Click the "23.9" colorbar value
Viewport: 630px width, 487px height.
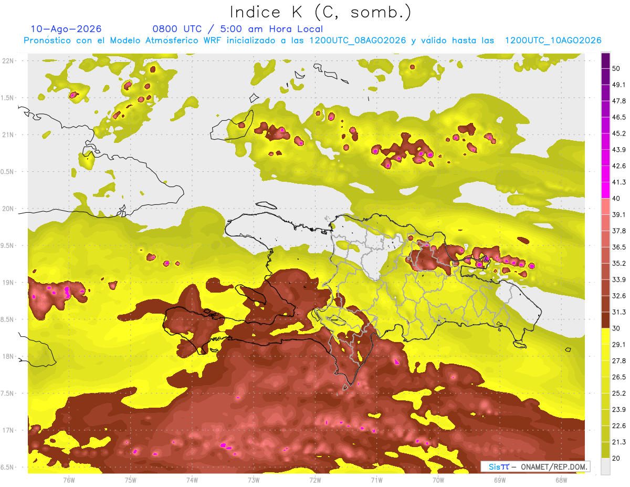[x=619, y=410]
